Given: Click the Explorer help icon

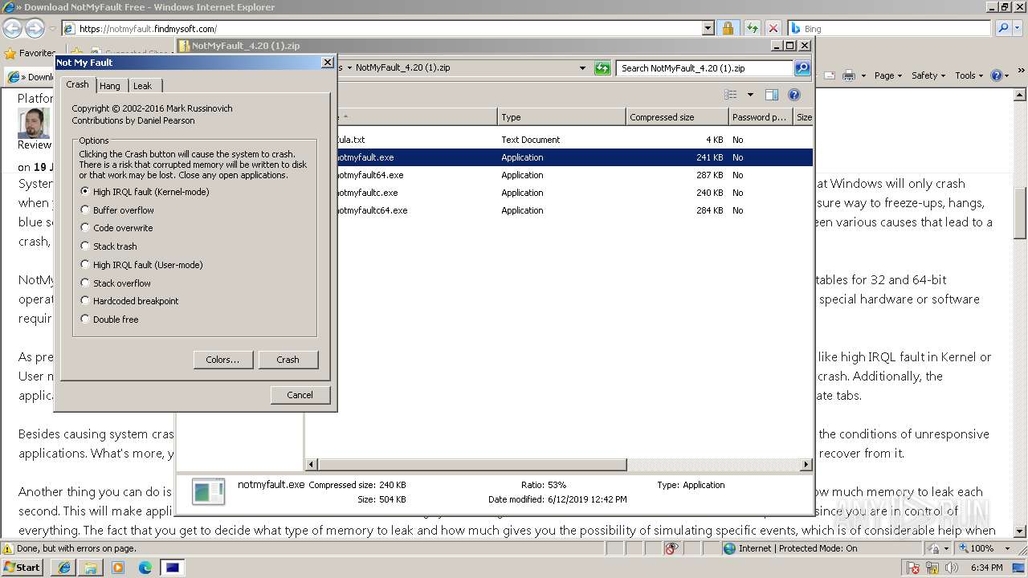Looking at the screenshot, I should coord(794,95).
